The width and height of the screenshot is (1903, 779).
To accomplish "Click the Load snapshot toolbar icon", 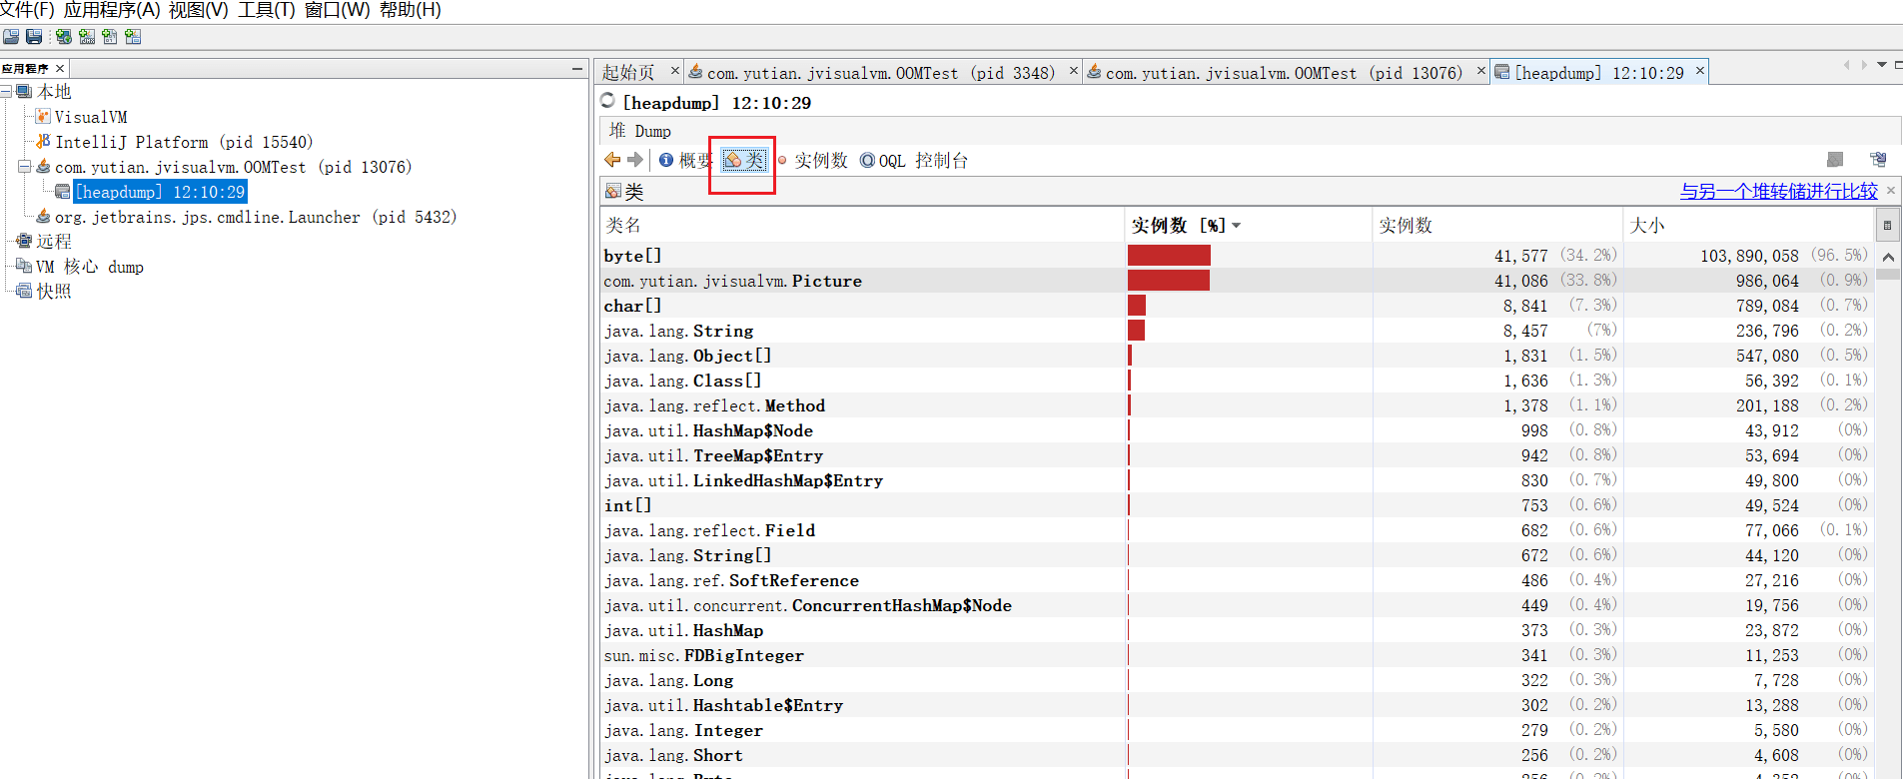I will pyautogui.click(x=11, y=37).
